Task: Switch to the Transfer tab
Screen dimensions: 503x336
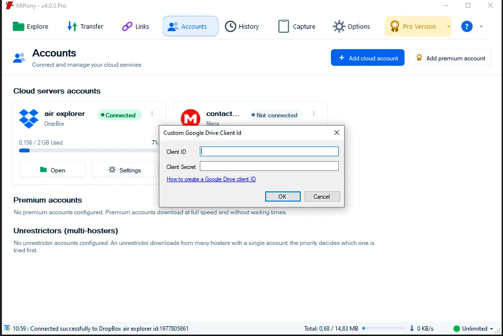Action: [x=85, y=26]
